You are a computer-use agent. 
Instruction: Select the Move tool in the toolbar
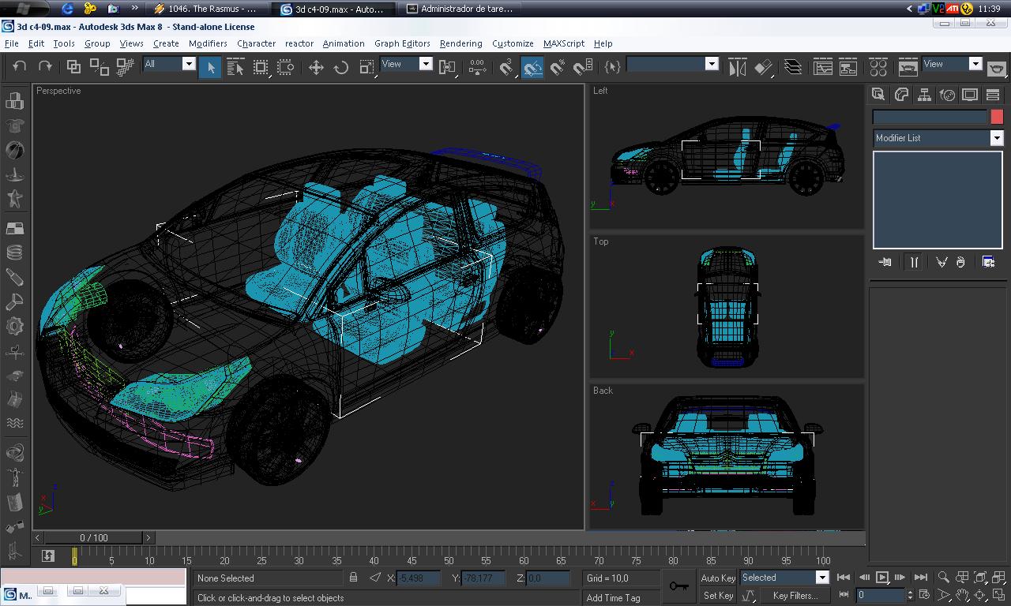(316, 68)
